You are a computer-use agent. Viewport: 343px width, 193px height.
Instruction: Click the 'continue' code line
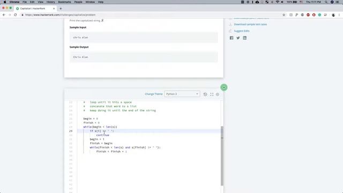pyautogui.click(x=102, y=135)
